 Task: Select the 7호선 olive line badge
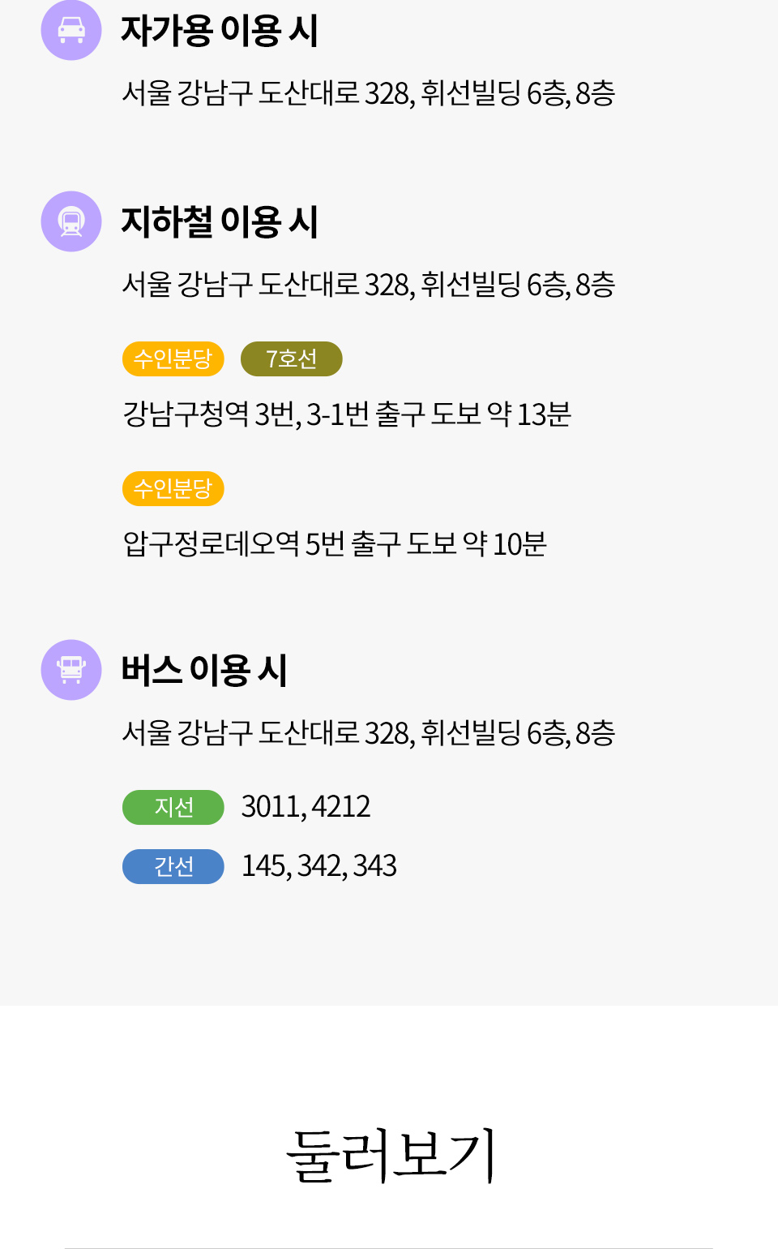pyautogui.click(x=292, y=358)
